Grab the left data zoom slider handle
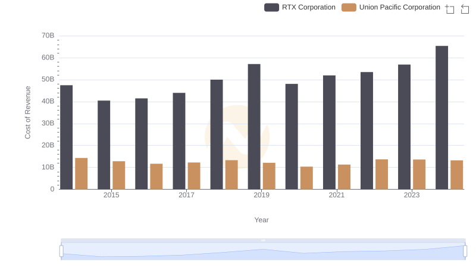476x274 pixels. (x=61, y=251)
